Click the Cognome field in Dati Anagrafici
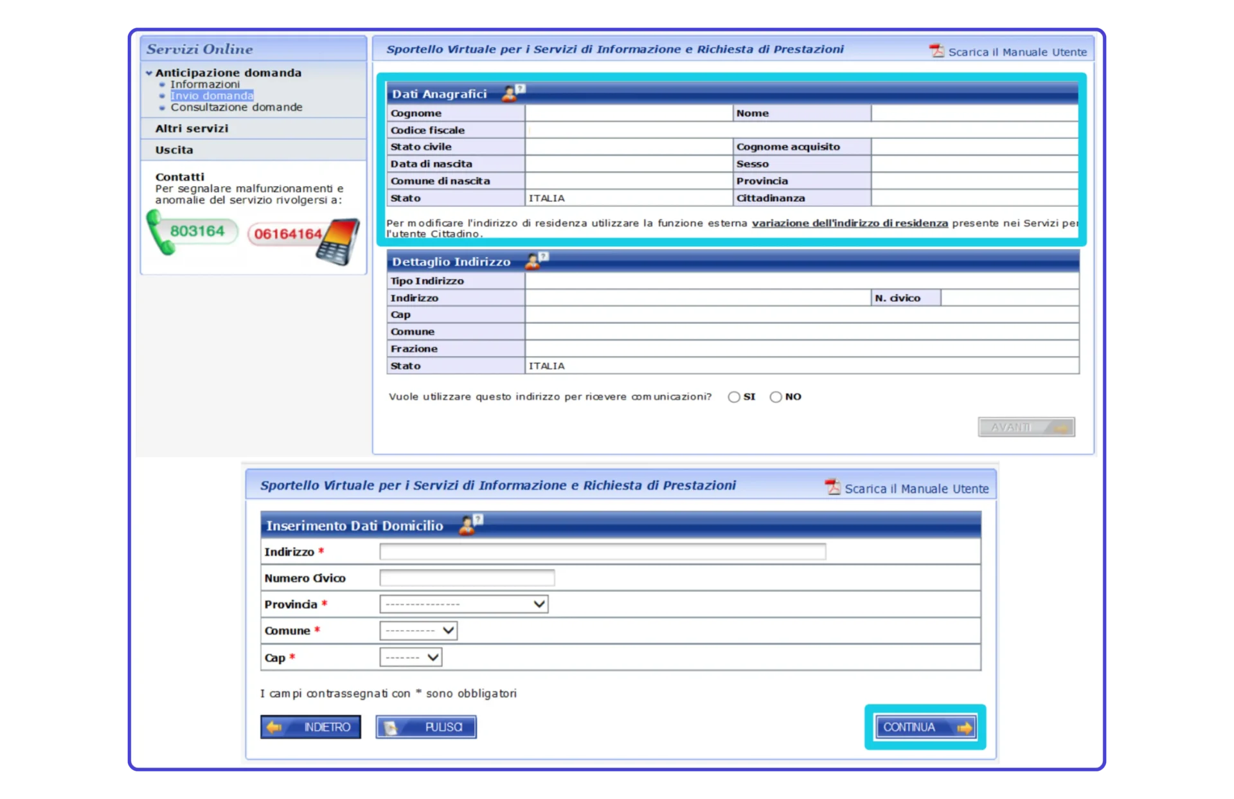 tap(629, 113)
